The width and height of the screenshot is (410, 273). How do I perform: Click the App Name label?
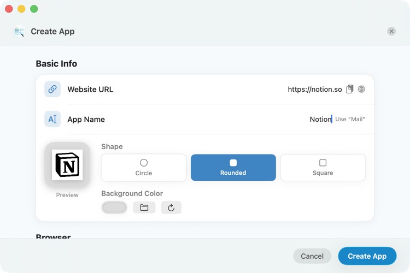coord(86,120)
